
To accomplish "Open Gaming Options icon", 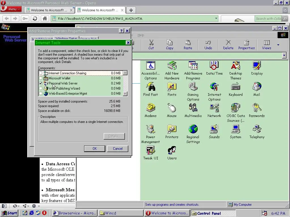I will click(x=193, y=92).
